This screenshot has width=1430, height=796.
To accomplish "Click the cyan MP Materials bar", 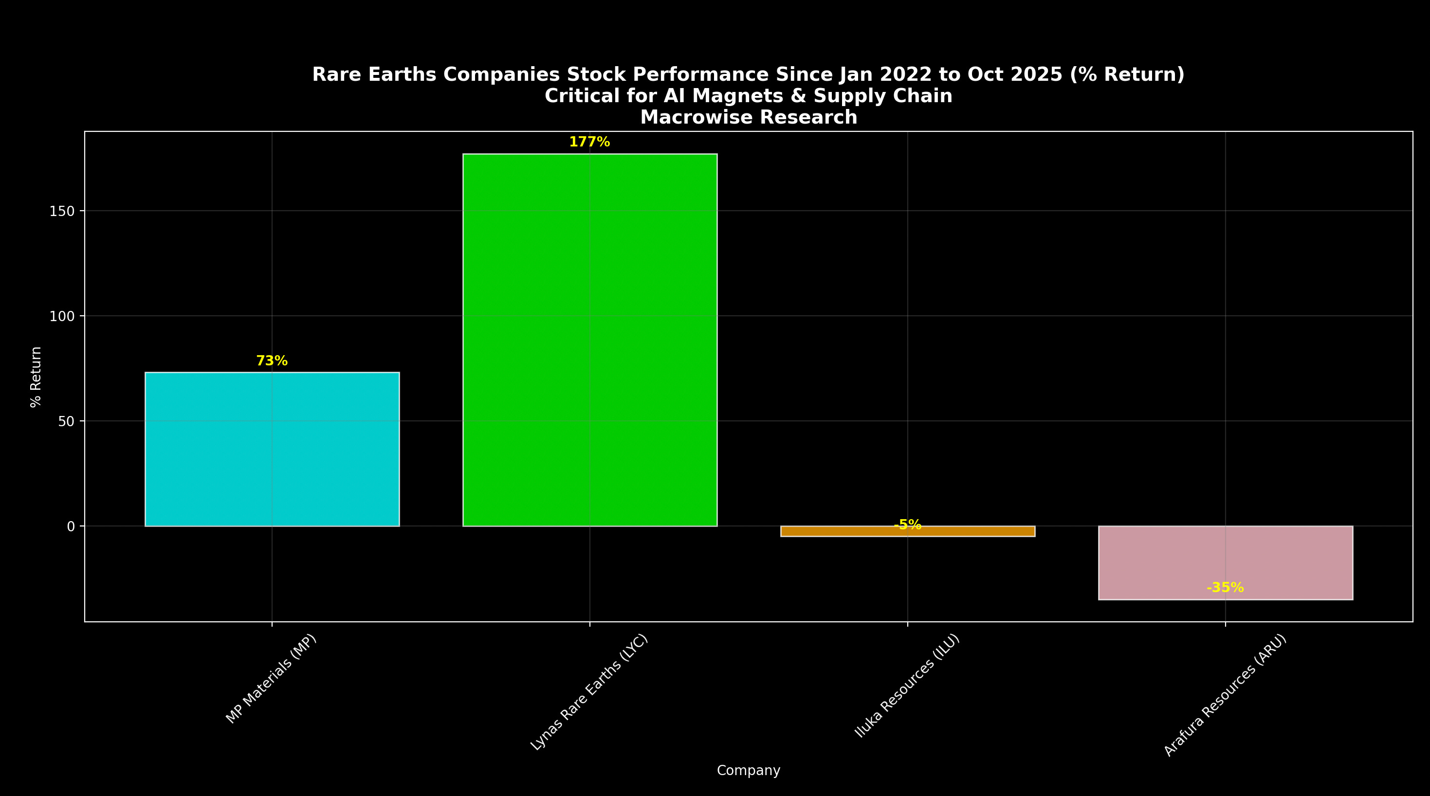I will pyautogui.click(x=272, y=449).
